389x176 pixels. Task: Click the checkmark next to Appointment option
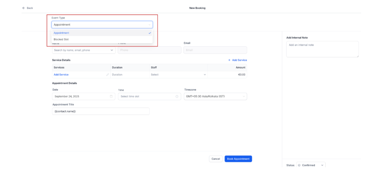[x=150, y=33]
